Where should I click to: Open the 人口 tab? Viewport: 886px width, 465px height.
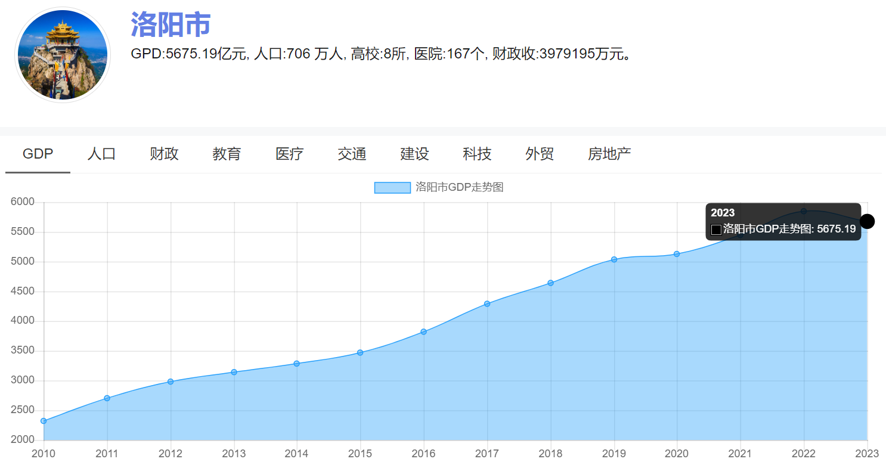pos(101,154)
